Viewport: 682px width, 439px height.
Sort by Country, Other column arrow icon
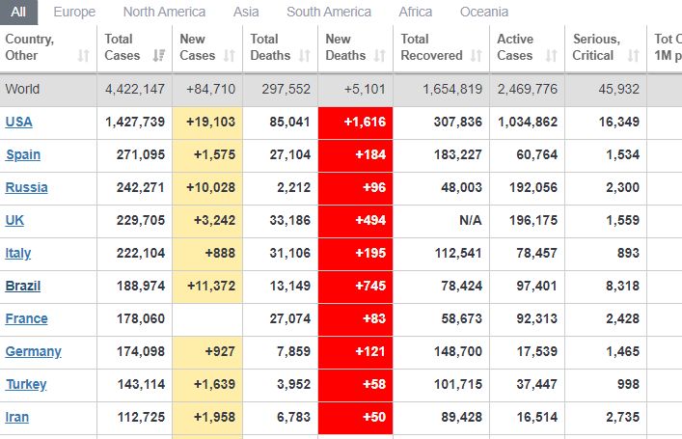tap(84, 56)
